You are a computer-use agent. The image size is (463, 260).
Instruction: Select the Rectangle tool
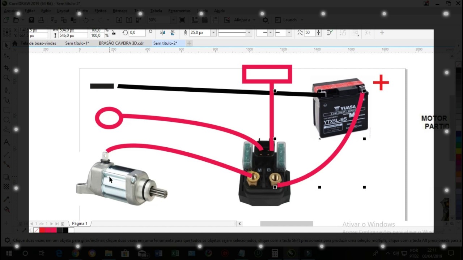click(x=7, y=110)
